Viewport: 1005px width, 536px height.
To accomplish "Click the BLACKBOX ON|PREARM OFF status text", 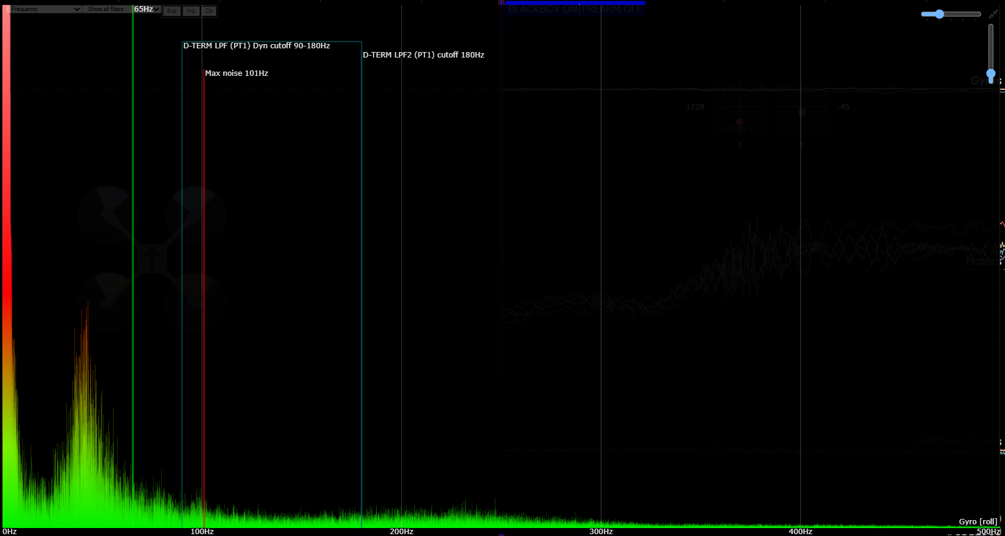I will [574, 9].
